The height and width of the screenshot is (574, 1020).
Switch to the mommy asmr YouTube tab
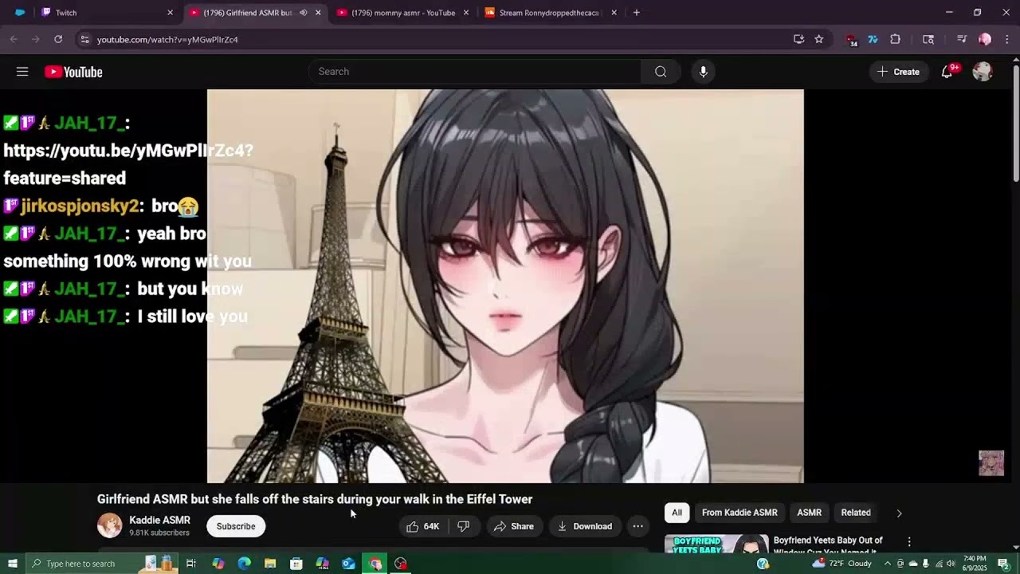[402, 13]
